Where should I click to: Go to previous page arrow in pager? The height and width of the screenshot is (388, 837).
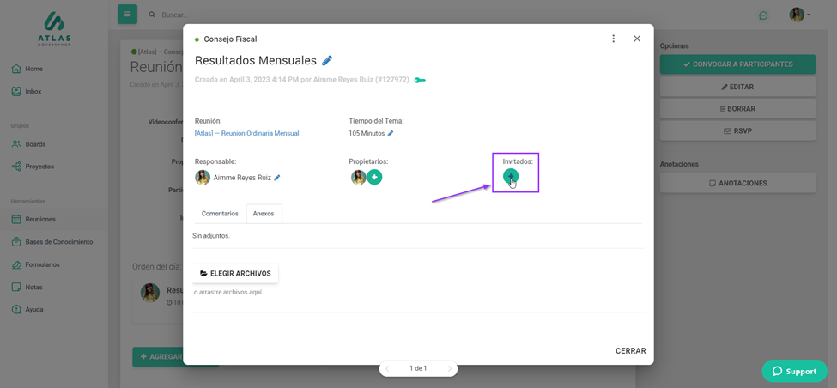pos(387,368)
